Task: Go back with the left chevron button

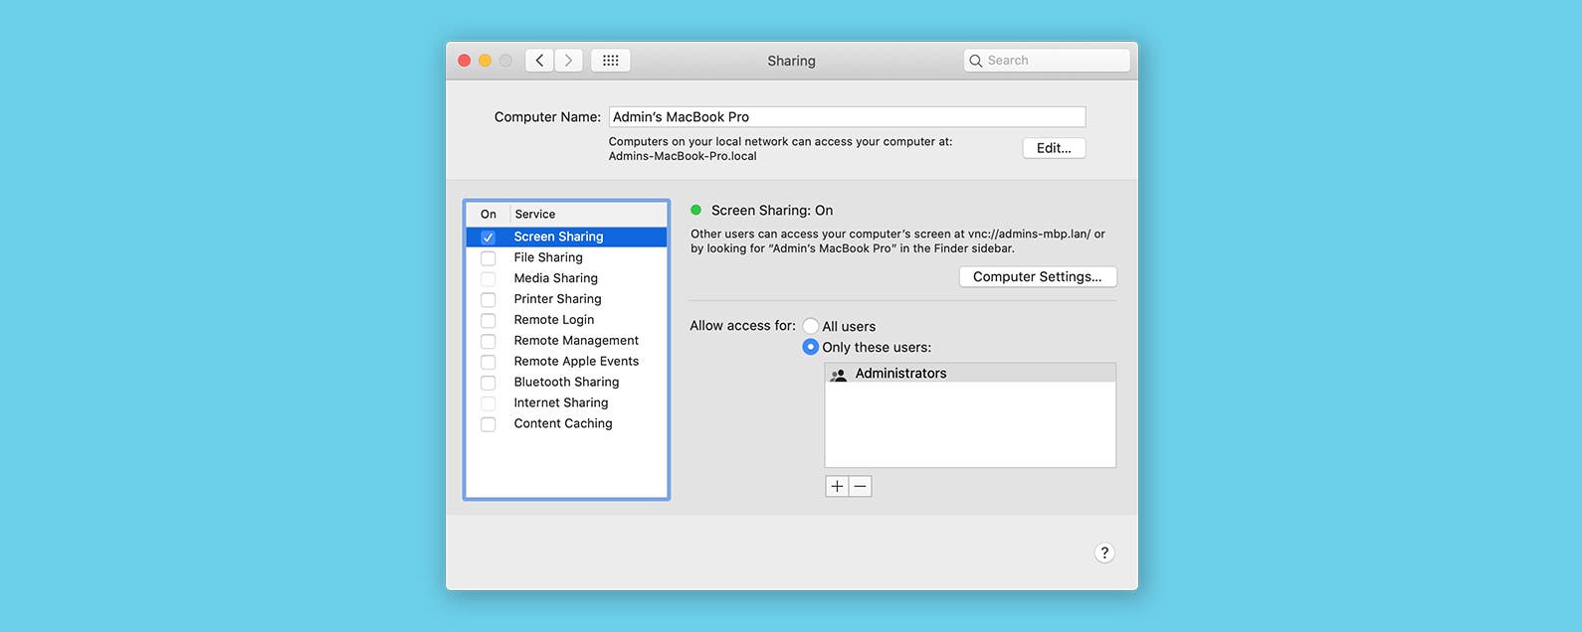Action: coord(539,61)
